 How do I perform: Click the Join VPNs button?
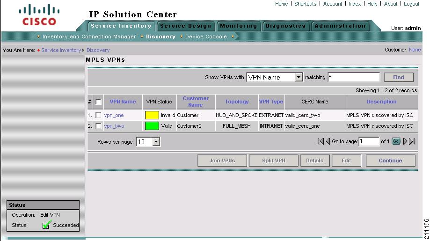(x=222, y=161)
